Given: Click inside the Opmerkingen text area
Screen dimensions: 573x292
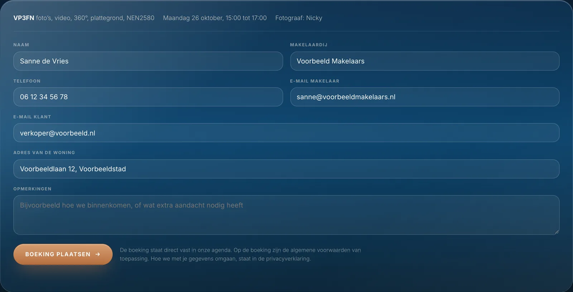Looking at the screenshot, I should point(286,215).
